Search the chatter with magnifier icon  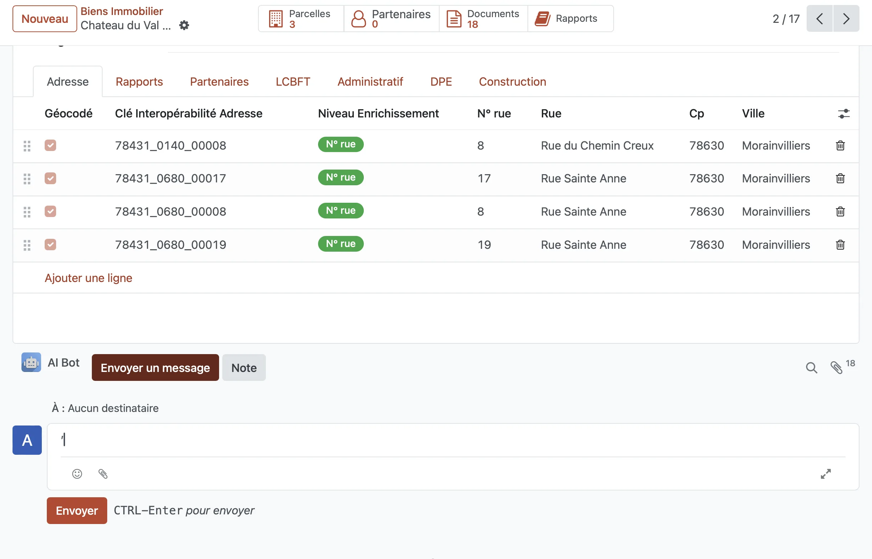pos(811,368)
